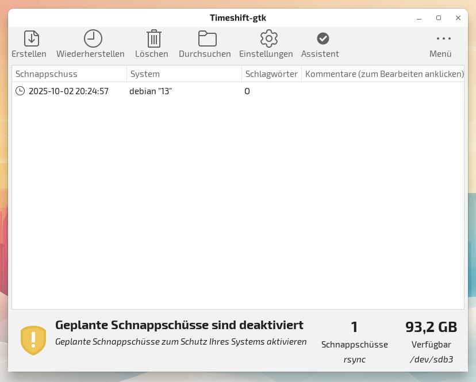Click the empty comment cell to edit it
476x382 pixels.
pyautogui.click(x=382, y=91)
